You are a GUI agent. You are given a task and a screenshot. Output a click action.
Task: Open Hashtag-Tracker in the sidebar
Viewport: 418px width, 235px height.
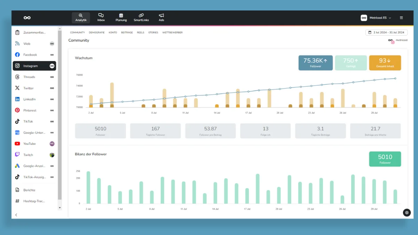click(34, 201)
